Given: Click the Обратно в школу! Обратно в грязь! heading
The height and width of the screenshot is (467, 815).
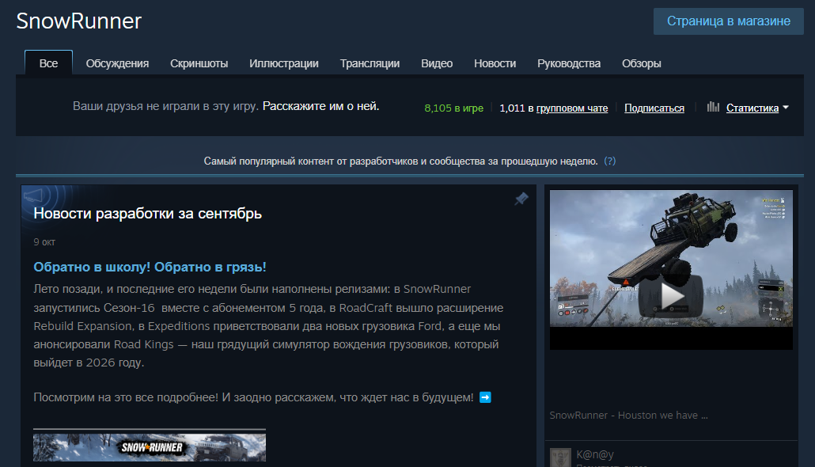Looking at the screenshot, I should pyautogui.click(x=150, y=268).
